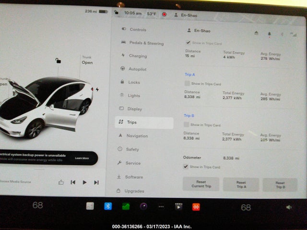Rename the Trip A label

(x=190, y=75)
